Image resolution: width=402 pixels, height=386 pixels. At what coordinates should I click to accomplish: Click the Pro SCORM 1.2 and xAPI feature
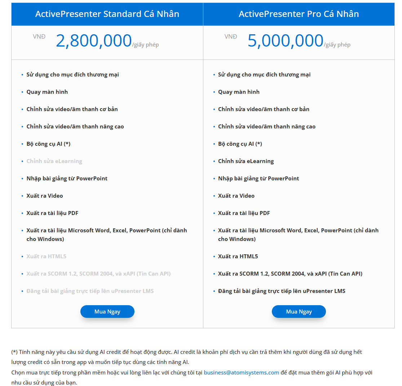(290, 274)
